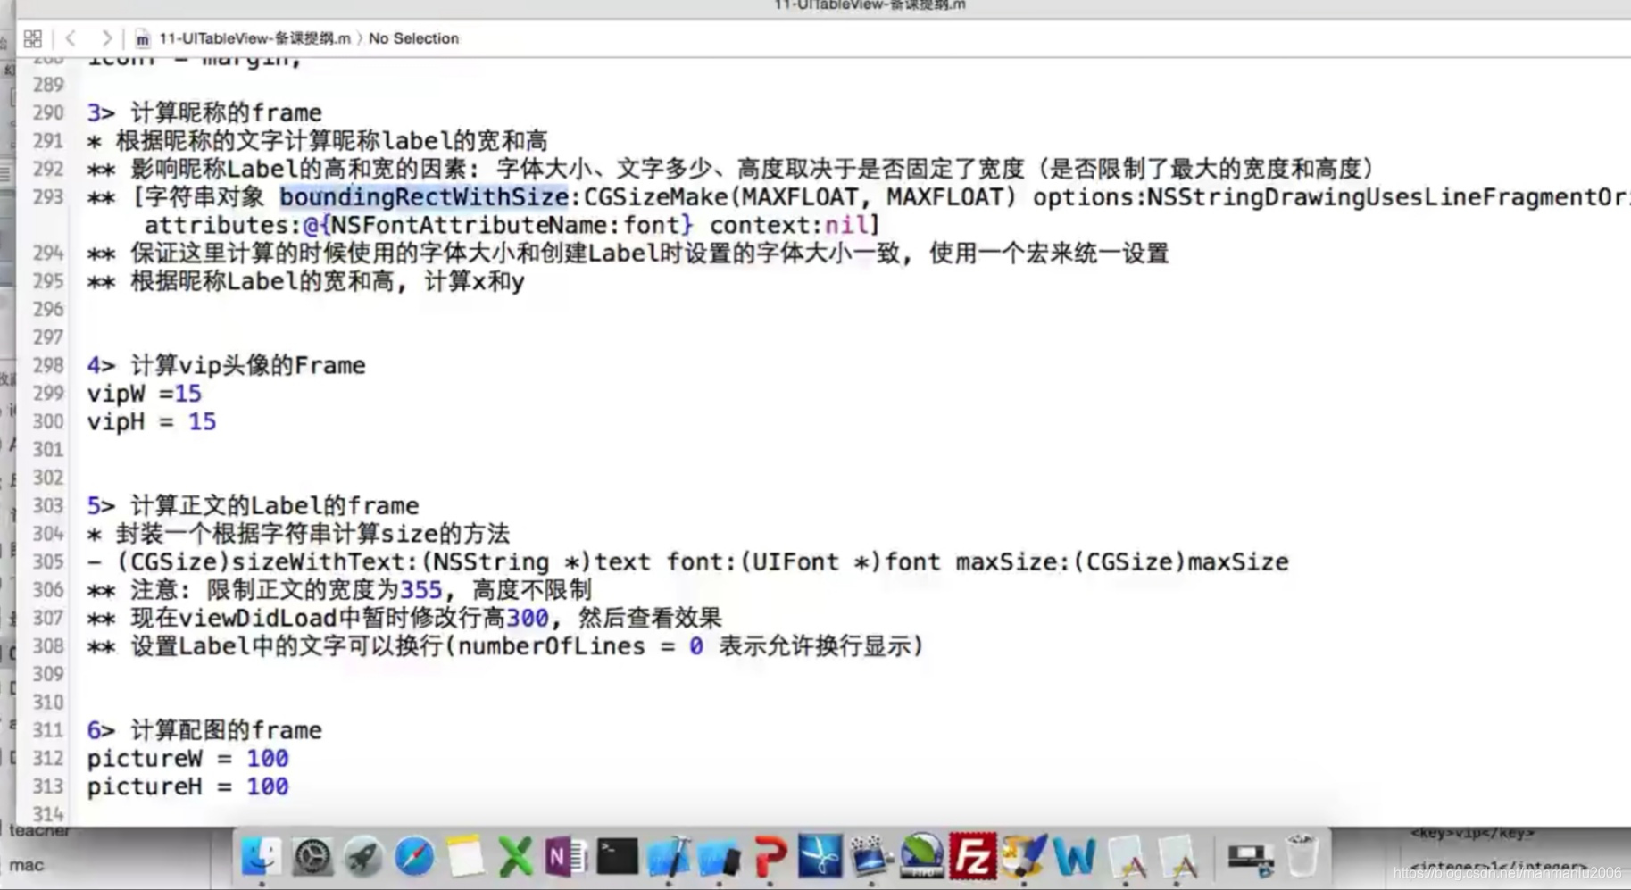This screenshot has height=890, width=1631.
Task: Click text 'pictureW = 100'
Action: pyautogui.click(x=187, y=758)
